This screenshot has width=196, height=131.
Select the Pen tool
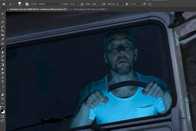point(3,78)
